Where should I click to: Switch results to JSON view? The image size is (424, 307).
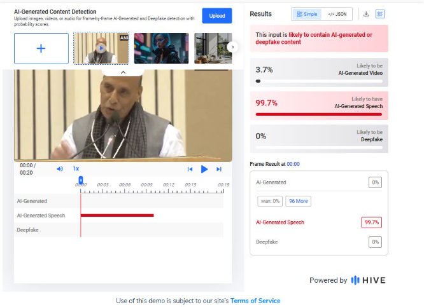pyautogui.click(x=337, y=14)
